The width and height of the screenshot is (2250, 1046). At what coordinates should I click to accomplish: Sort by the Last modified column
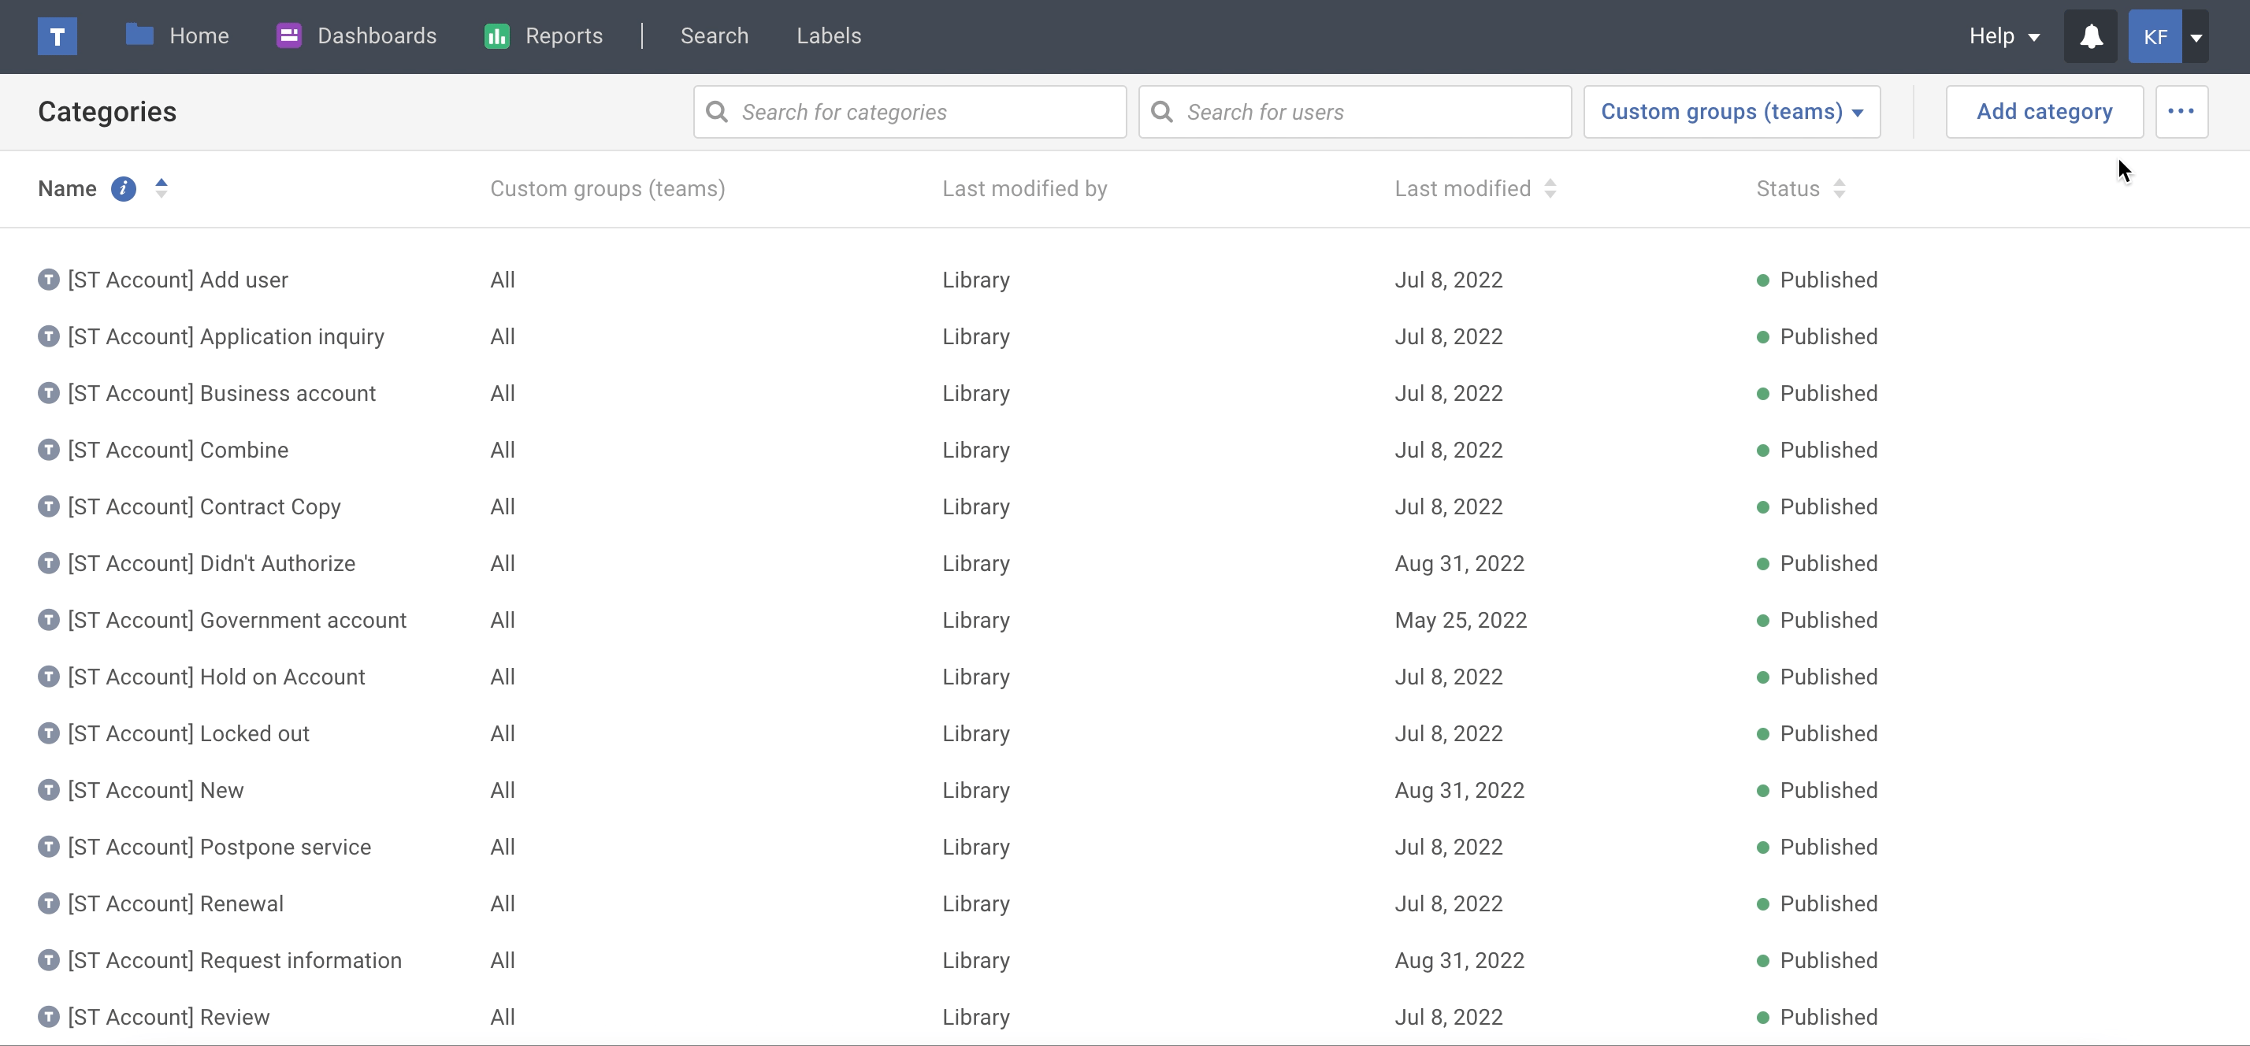pos(1550,188)
